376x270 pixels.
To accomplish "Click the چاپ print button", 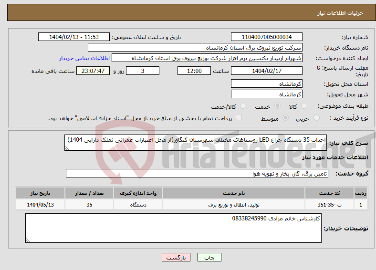I will 209,257.
